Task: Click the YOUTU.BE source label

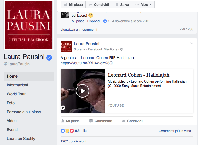Action: click(116, 105)
